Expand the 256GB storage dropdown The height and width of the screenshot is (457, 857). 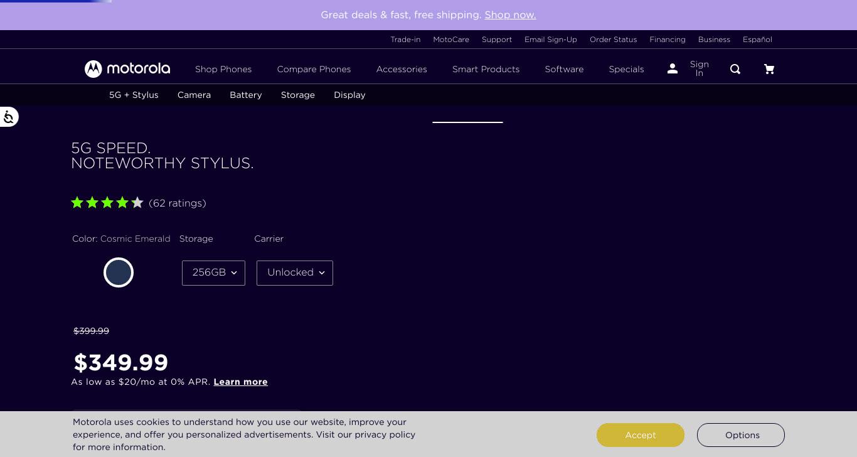coord(213,272)
